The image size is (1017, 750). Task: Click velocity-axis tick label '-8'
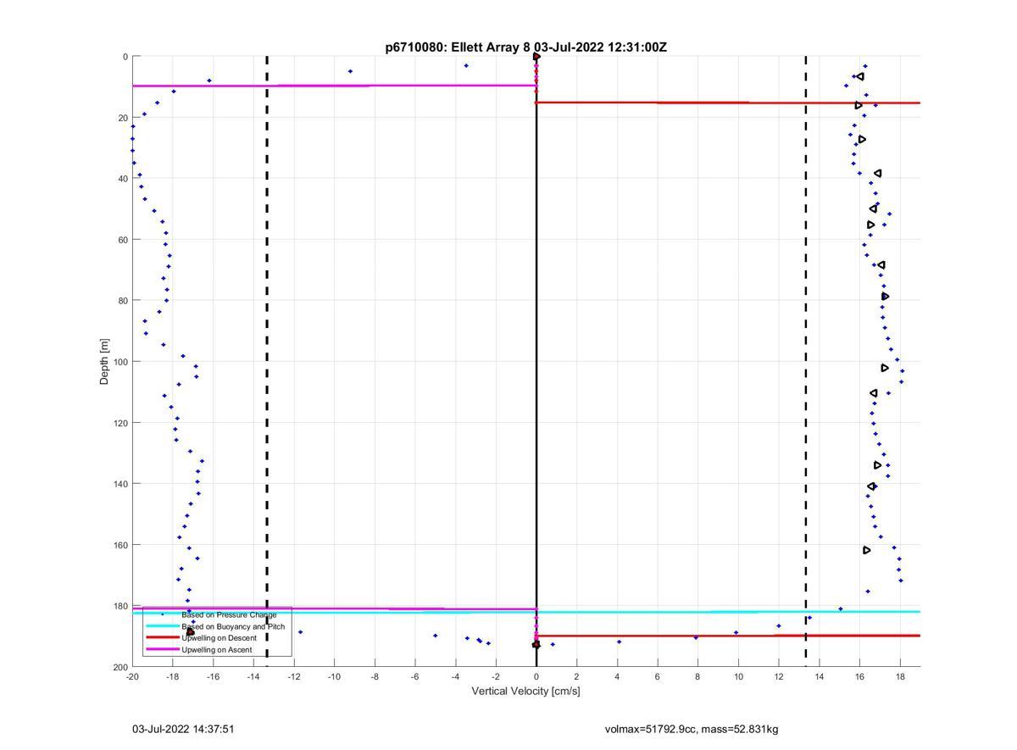375,677
